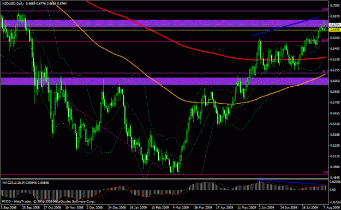Click the 25 Sep 2008 date label
The image size is (341, 210).
coord(31,208)
